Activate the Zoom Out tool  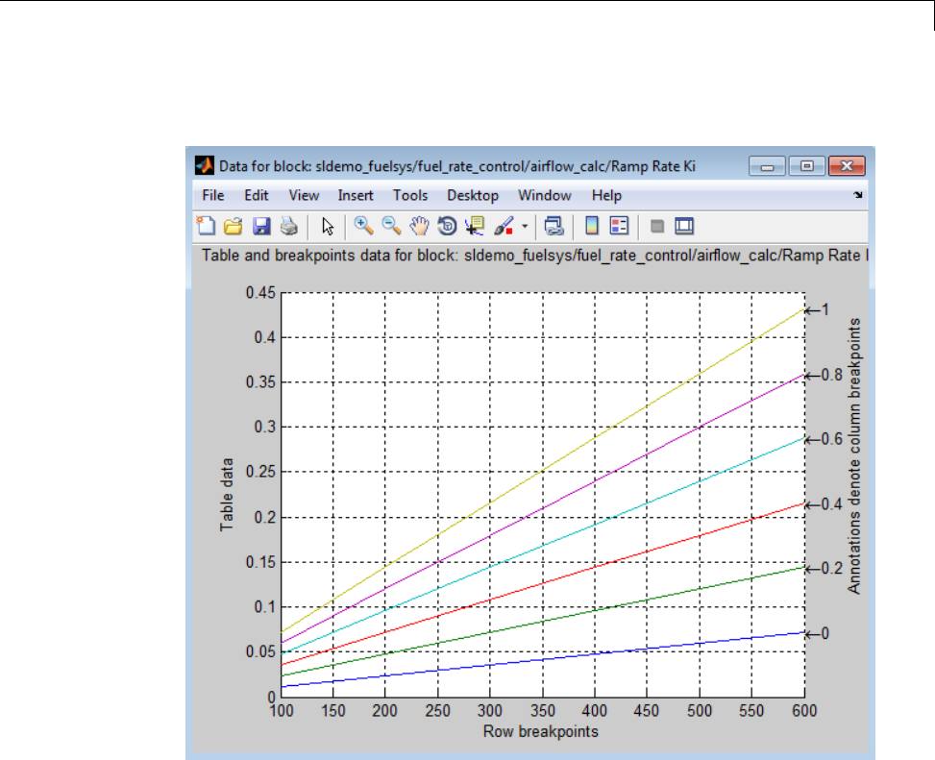391,226
